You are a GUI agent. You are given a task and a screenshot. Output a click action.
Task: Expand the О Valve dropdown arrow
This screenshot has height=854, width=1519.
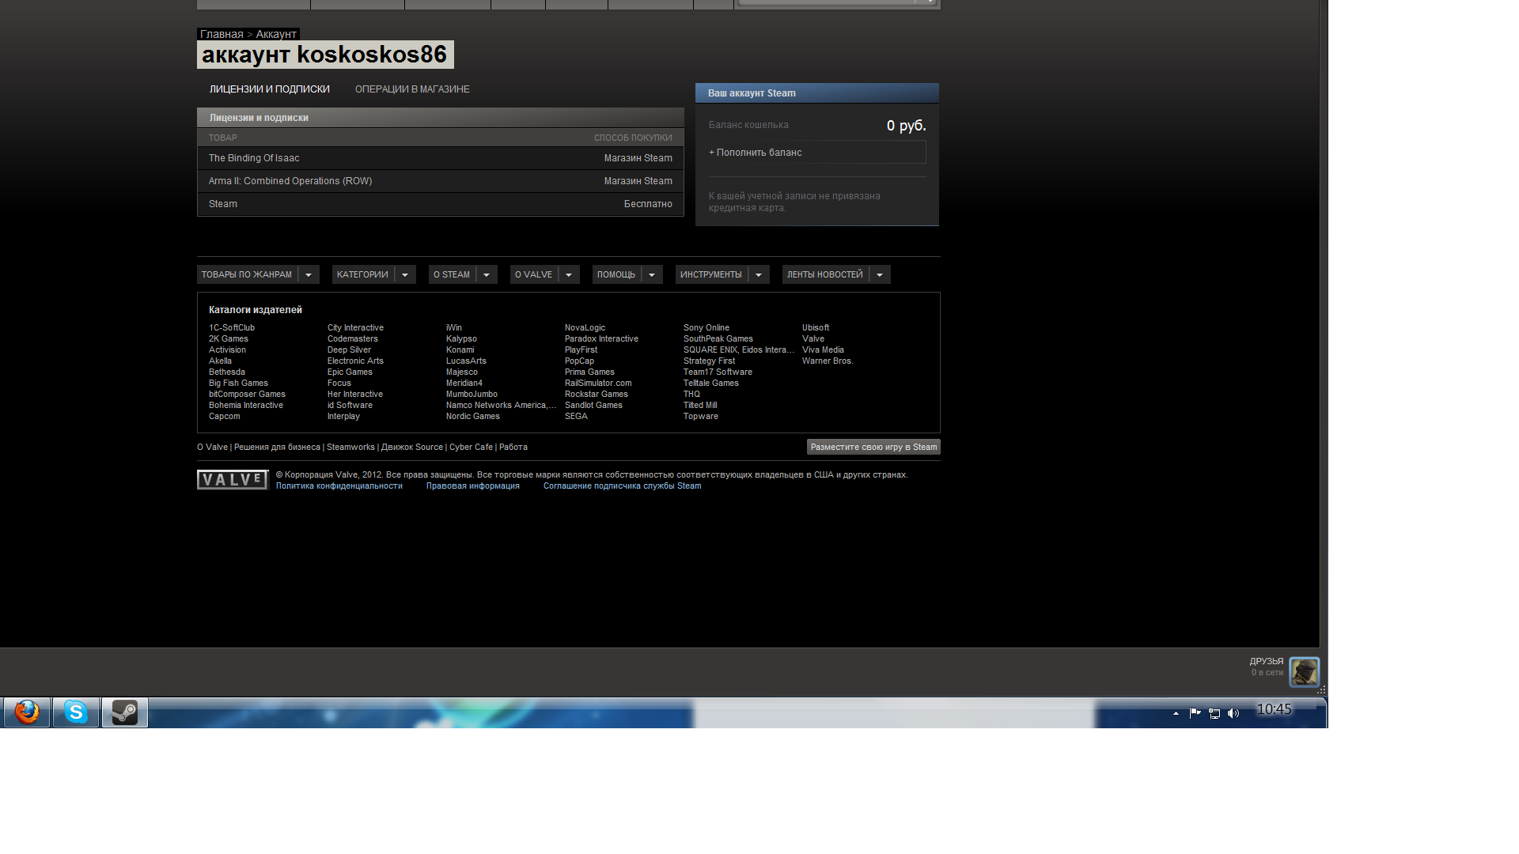pos(569,274)
